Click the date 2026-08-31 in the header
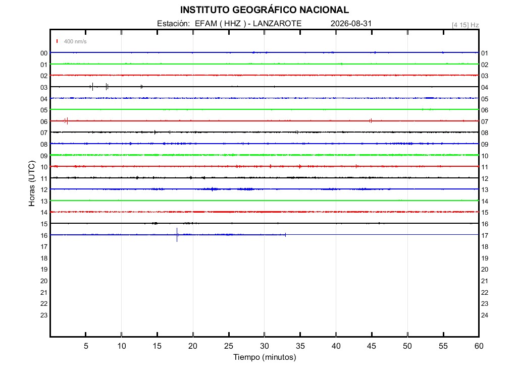The height and width of the screenshot is (387, 517). [351, 24]
